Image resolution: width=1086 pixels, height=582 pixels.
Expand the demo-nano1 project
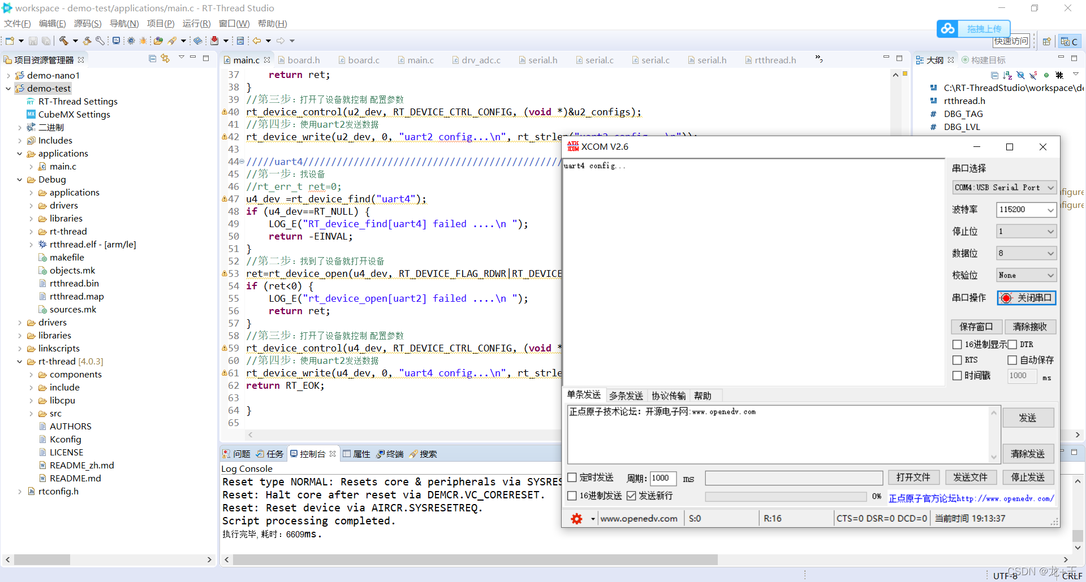[x=8, y=76]
